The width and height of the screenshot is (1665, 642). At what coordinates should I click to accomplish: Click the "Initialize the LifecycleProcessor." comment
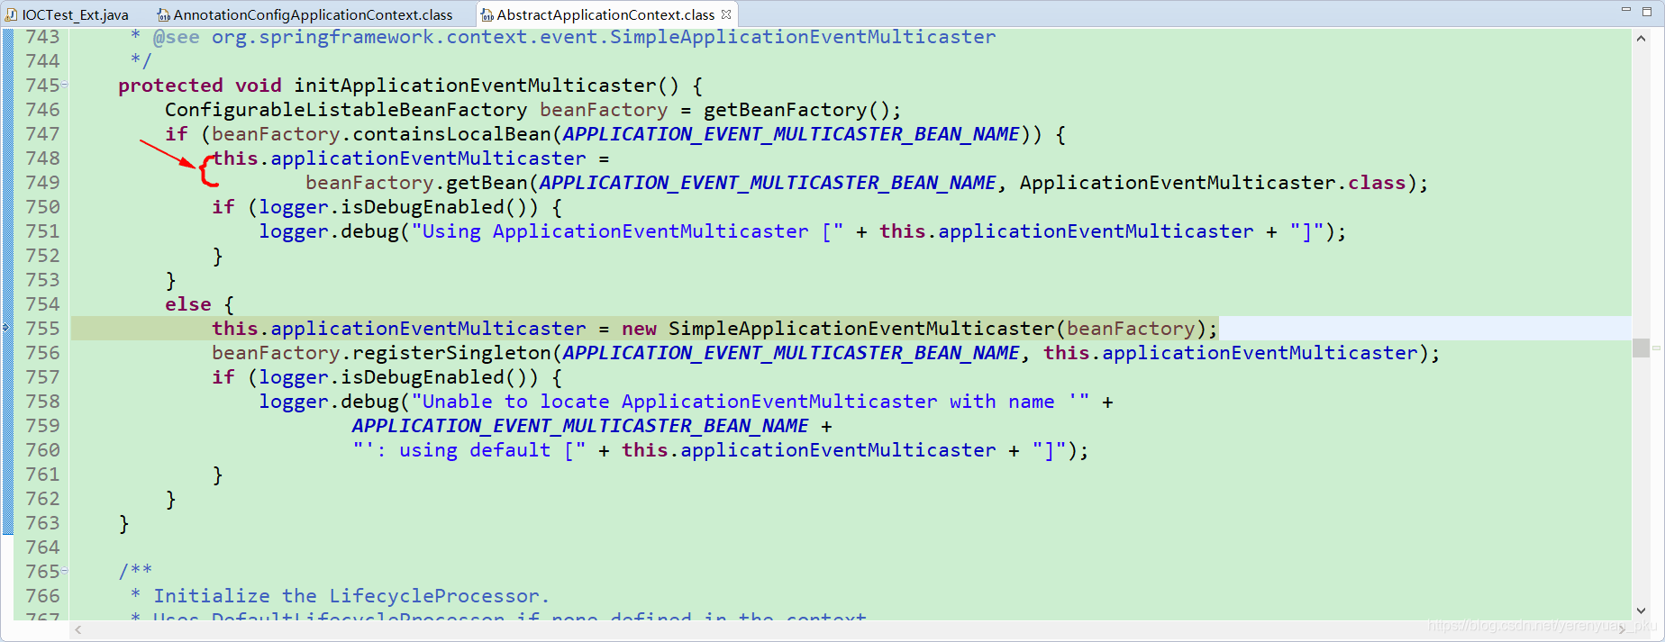(x=351, y=596)
